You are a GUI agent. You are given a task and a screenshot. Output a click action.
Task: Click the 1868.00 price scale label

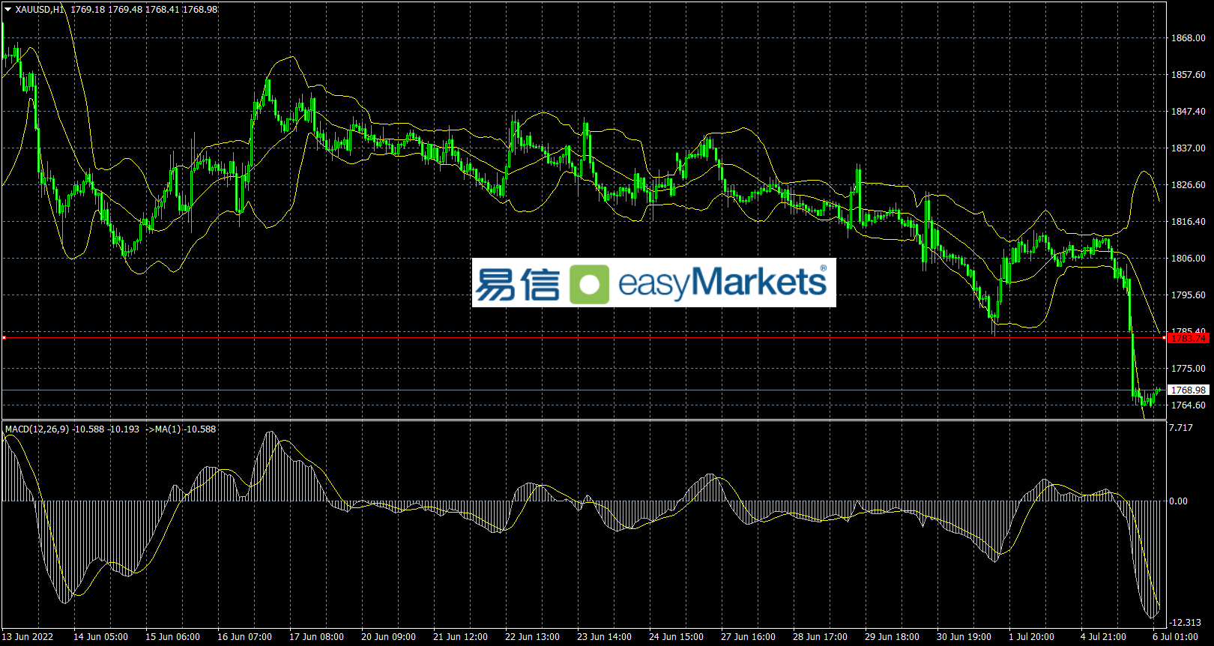[x=1189, y=38]
